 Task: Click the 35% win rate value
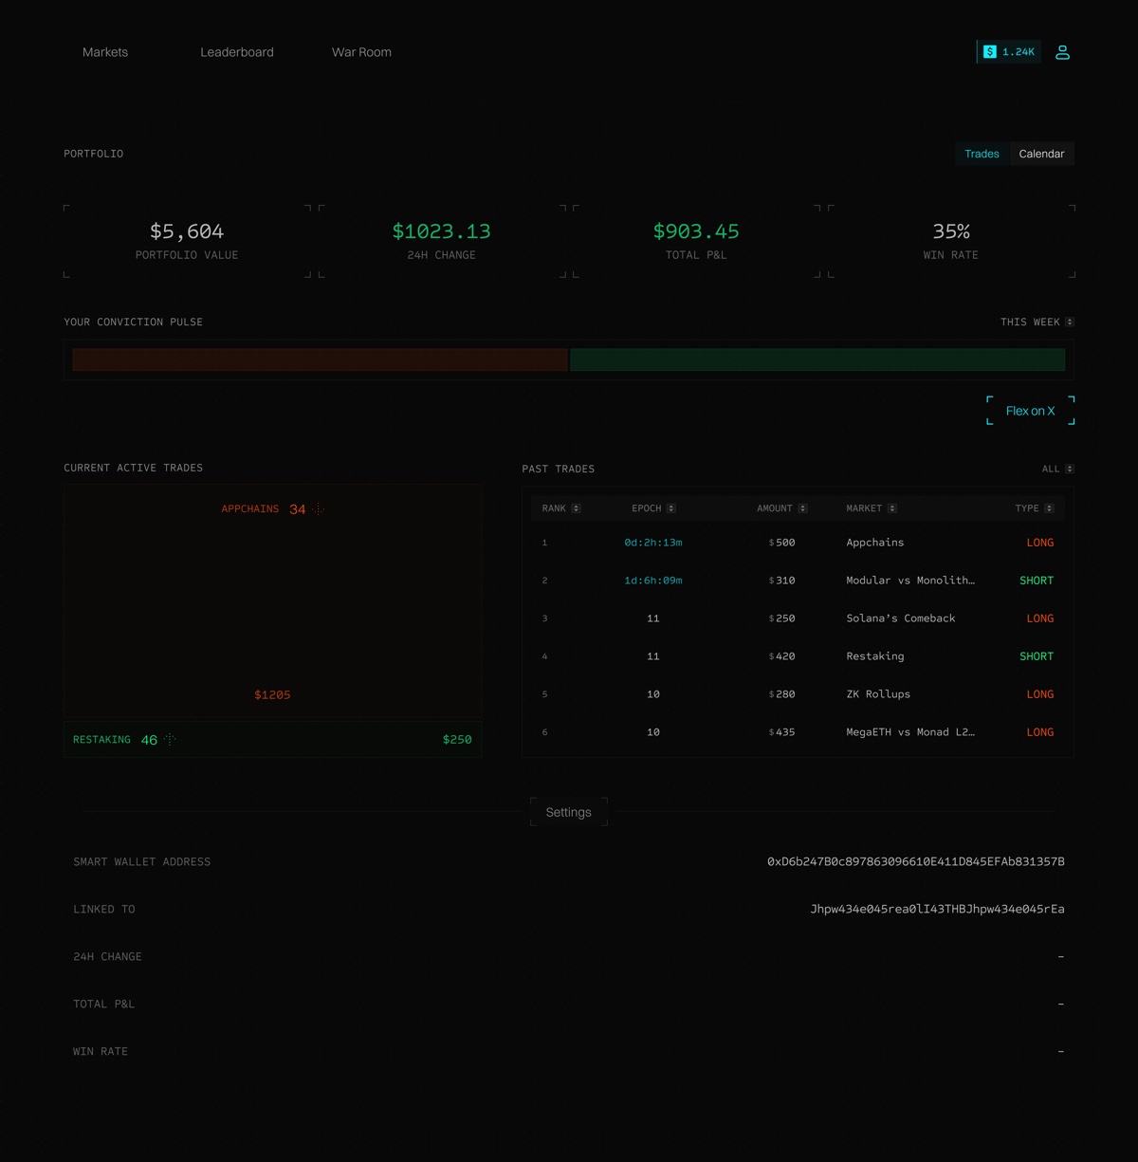pos(951,231)
